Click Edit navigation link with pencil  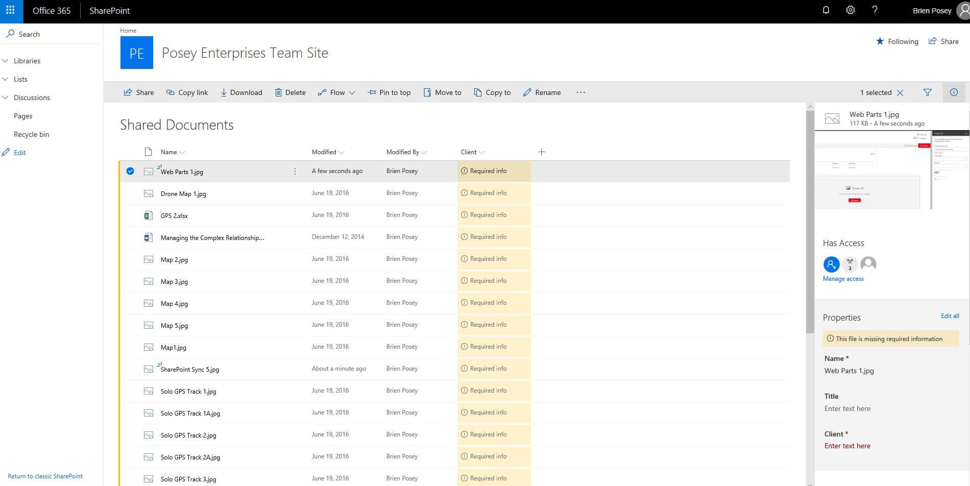(x=14, y=153)
